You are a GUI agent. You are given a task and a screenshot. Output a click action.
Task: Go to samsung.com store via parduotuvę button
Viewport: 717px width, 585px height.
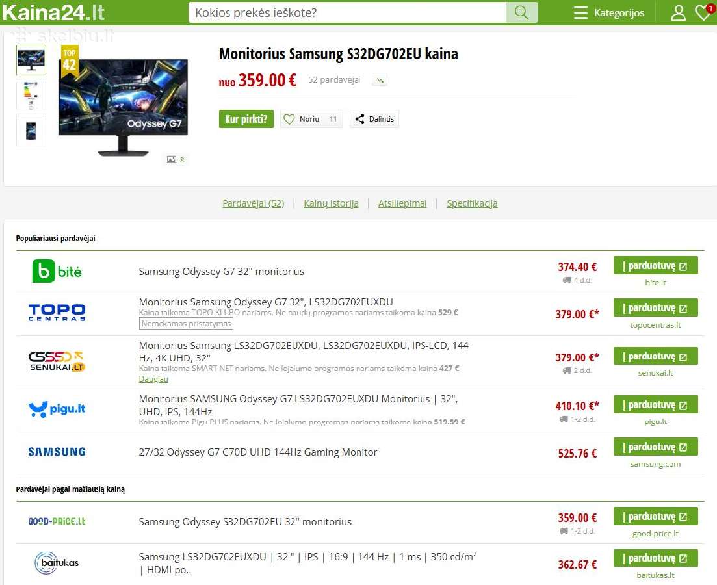coord(656,447)
